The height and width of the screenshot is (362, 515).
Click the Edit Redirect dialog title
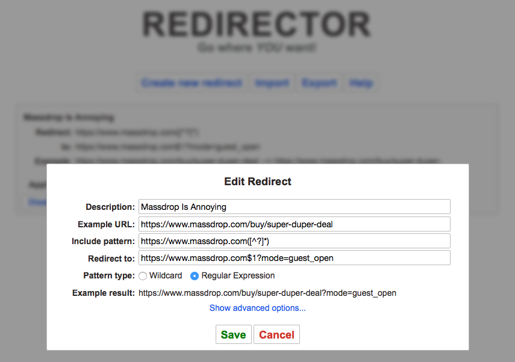[x=257, y=181]
